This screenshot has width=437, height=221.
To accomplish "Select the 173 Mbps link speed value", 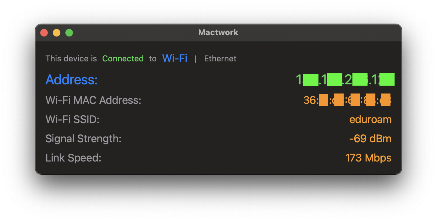I will pyautogui.click(x=368, y=158).
